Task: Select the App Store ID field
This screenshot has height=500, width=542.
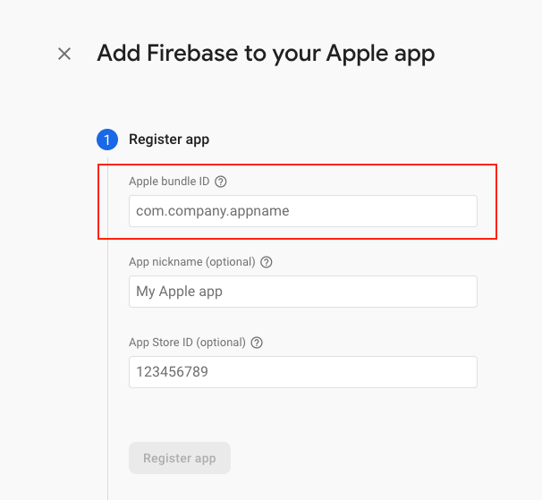Action: tap(302, 372)
